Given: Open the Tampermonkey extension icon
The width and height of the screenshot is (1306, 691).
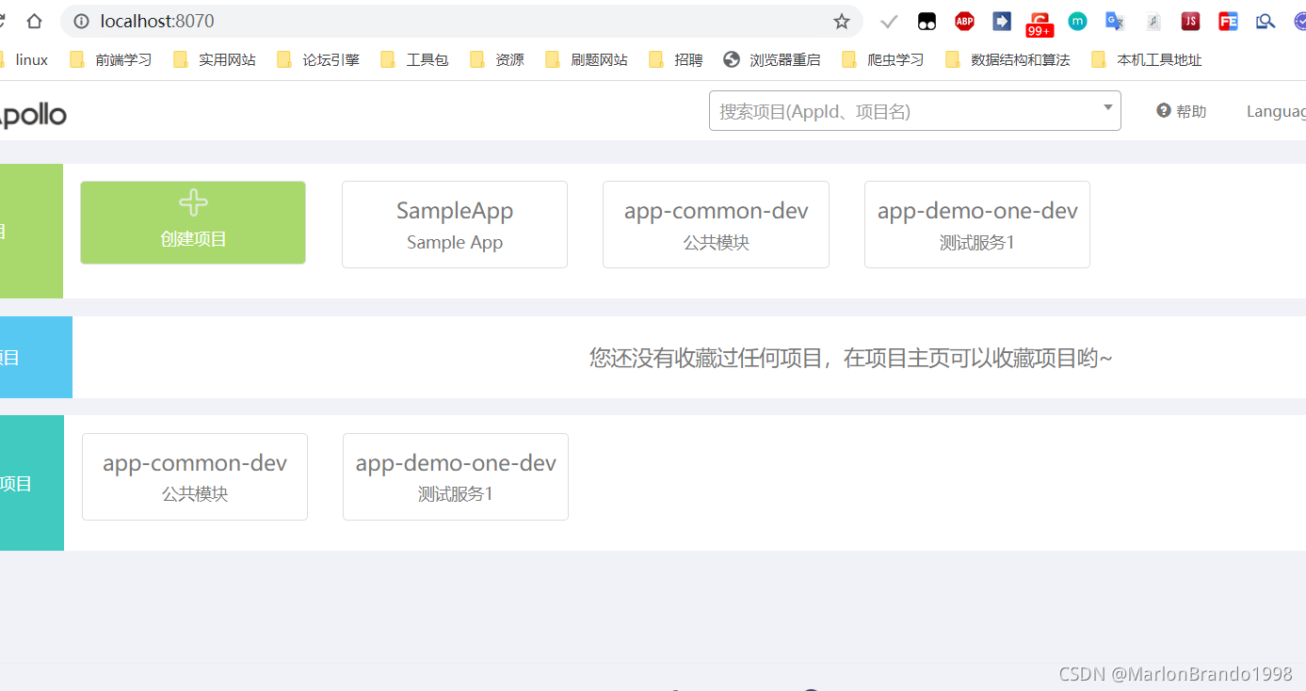Looking at the screenshot, I should pos(927,21).
